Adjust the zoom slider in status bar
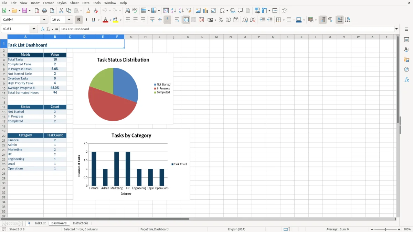 point(385,229)
